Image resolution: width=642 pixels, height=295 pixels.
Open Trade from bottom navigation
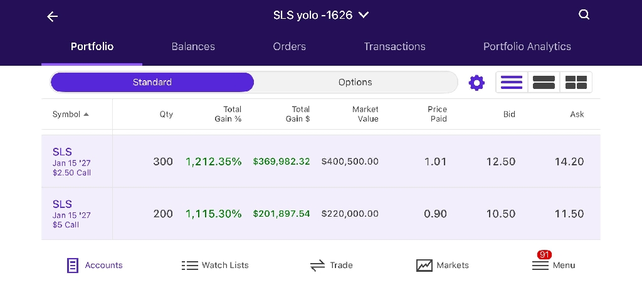click(x=331, y=265)
